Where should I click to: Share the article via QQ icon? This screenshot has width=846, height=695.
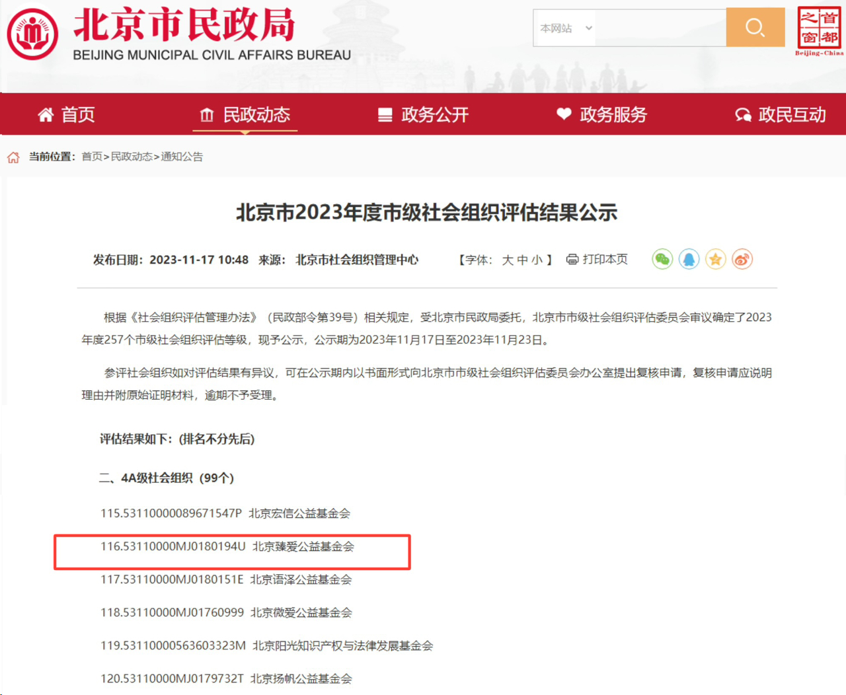tap(689, 259)
